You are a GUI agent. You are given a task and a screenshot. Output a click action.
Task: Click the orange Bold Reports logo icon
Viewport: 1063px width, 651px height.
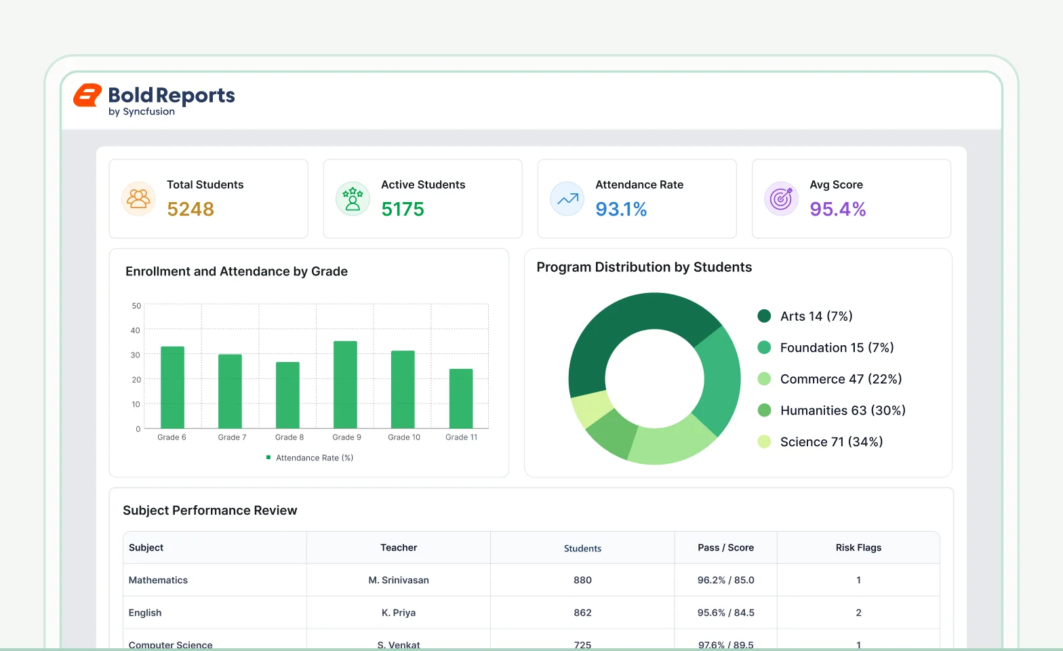87,96
